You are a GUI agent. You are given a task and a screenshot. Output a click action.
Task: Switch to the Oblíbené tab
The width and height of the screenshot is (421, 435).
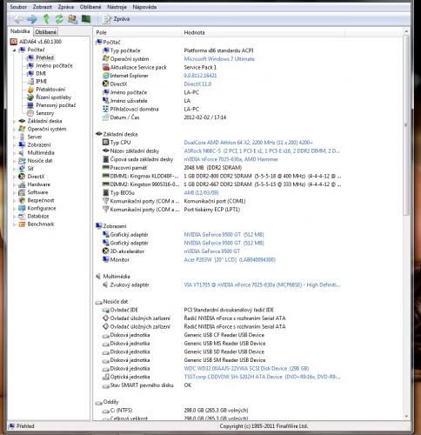point(45,32)
